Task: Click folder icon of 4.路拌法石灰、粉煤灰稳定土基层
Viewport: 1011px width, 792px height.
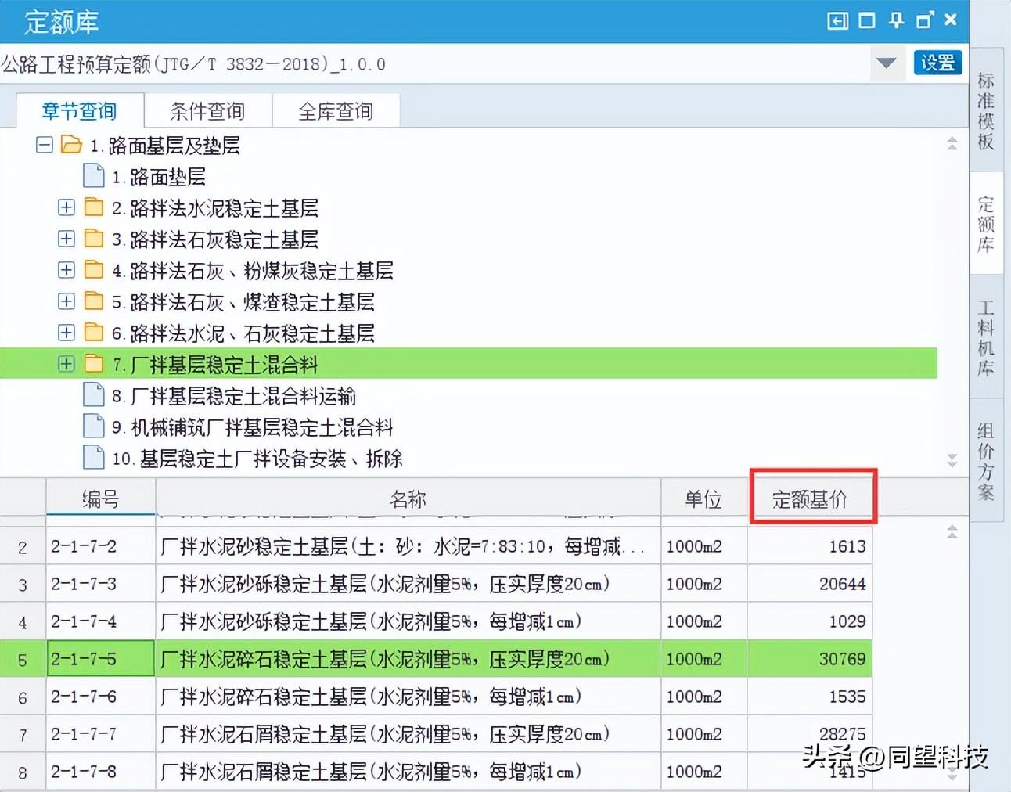Action: 94,269
